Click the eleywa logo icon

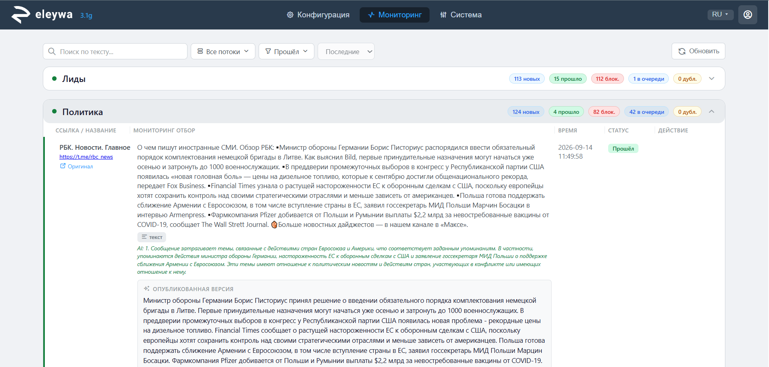21,15
